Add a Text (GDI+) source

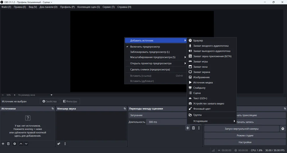[x=200, y=98]
